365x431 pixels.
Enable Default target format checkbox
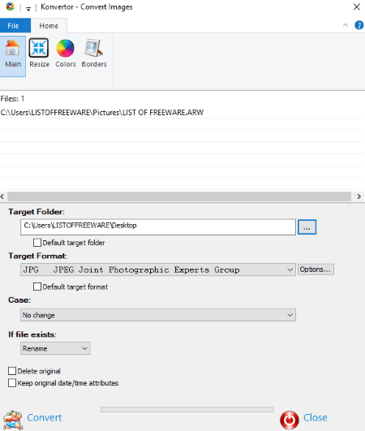click(37, 287)
